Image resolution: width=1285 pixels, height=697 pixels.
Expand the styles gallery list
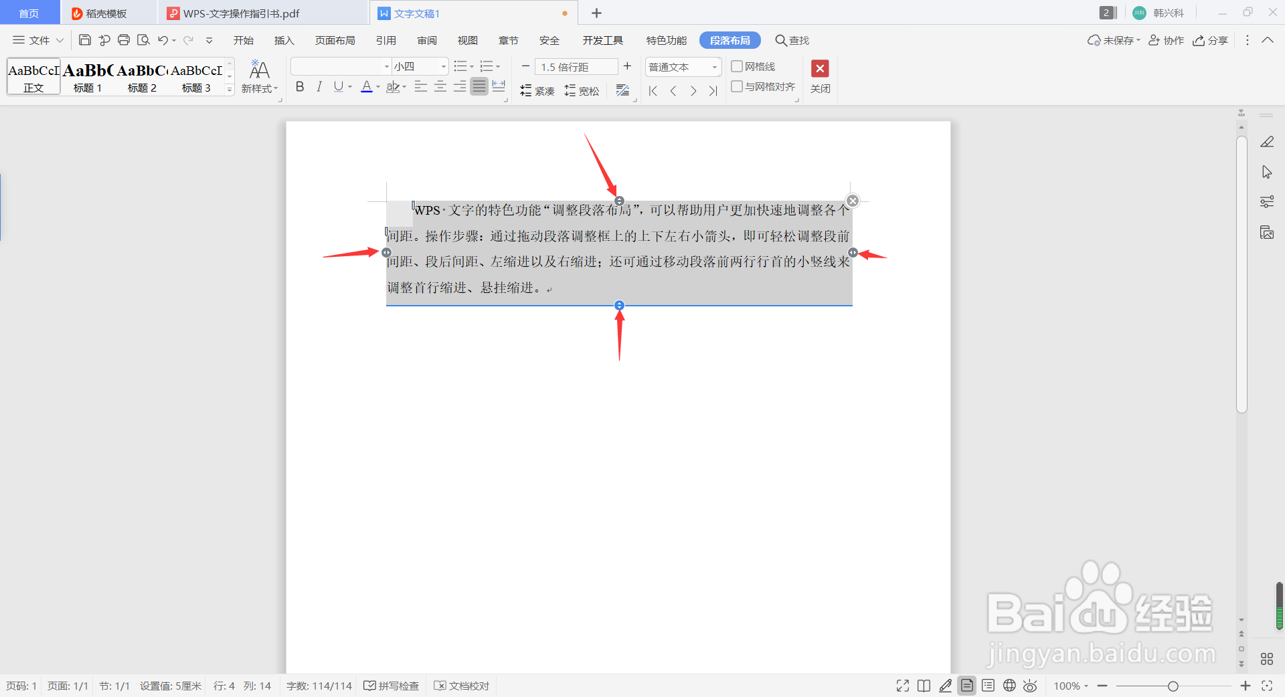(230, 89)
